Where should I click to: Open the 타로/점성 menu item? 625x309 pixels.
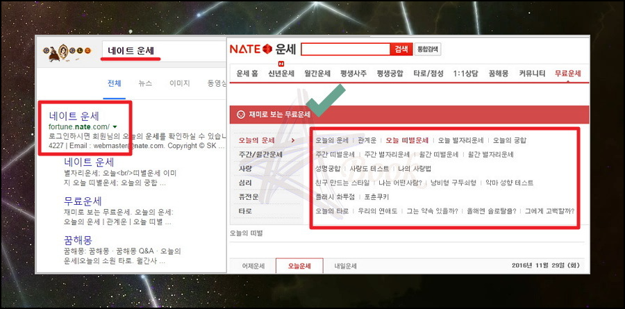(x=428, y=74)
